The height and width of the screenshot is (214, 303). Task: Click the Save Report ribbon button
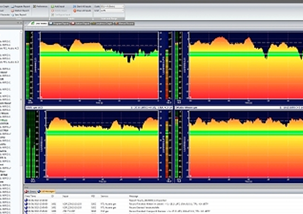(x=19, y=15)
